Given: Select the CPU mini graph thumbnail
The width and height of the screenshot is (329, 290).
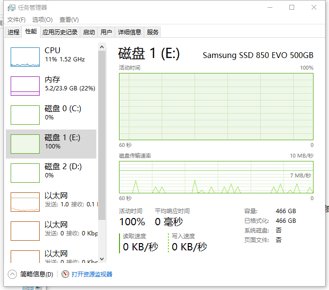Looking at the screenshot, I should 25,57.
